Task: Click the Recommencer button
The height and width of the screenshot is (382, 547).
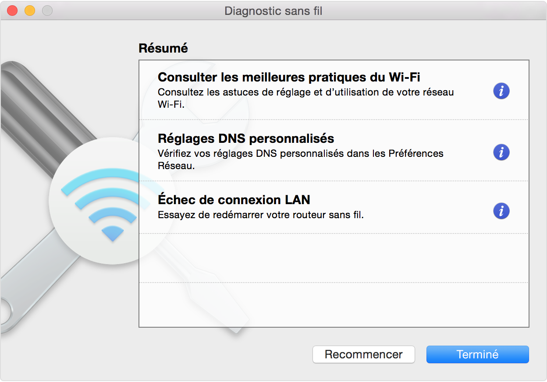Action: point(364,354)
